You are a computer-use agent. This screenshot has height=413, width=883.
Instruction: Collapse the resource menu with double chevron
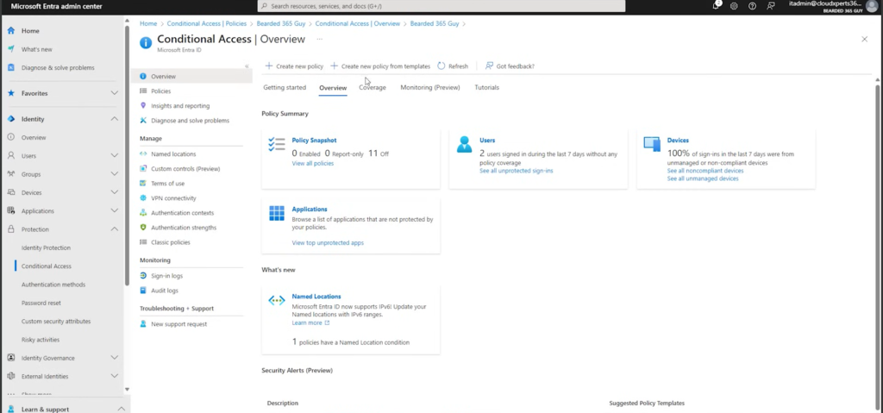point(247,66)
